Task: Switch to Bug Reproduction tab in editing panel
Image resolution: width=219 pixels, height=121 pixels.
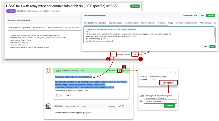Action: (x=115, y=23)
